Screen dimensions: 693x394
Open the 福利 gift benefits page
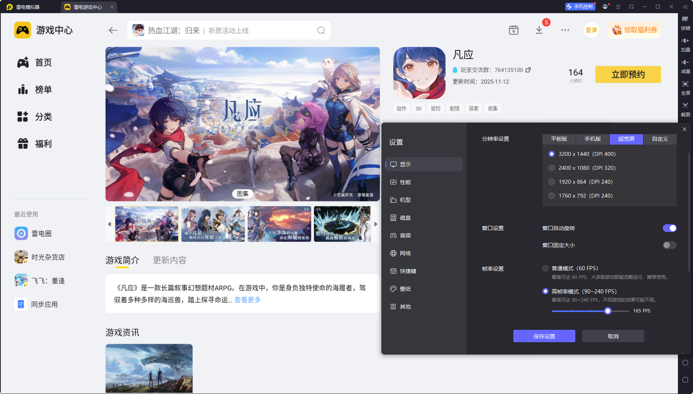click(x=34, y=144)
